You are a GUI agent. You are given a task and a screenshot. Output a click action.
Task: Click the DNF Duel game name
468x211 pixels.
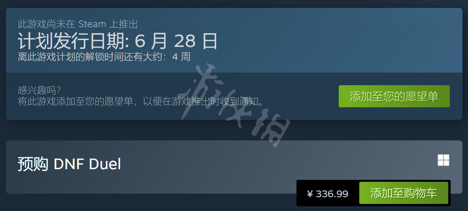[x=87, y=164]
